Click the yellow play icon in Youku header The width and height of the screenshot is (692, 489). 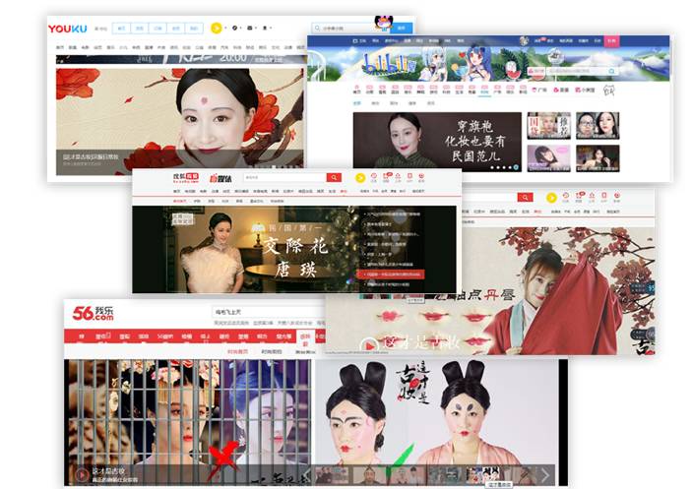tap(217, 29)
